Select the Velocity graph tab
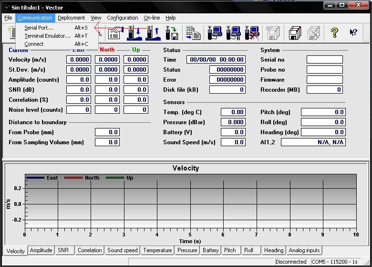The width and height of the screenshot is (372, 267). (x=15, y=251)
